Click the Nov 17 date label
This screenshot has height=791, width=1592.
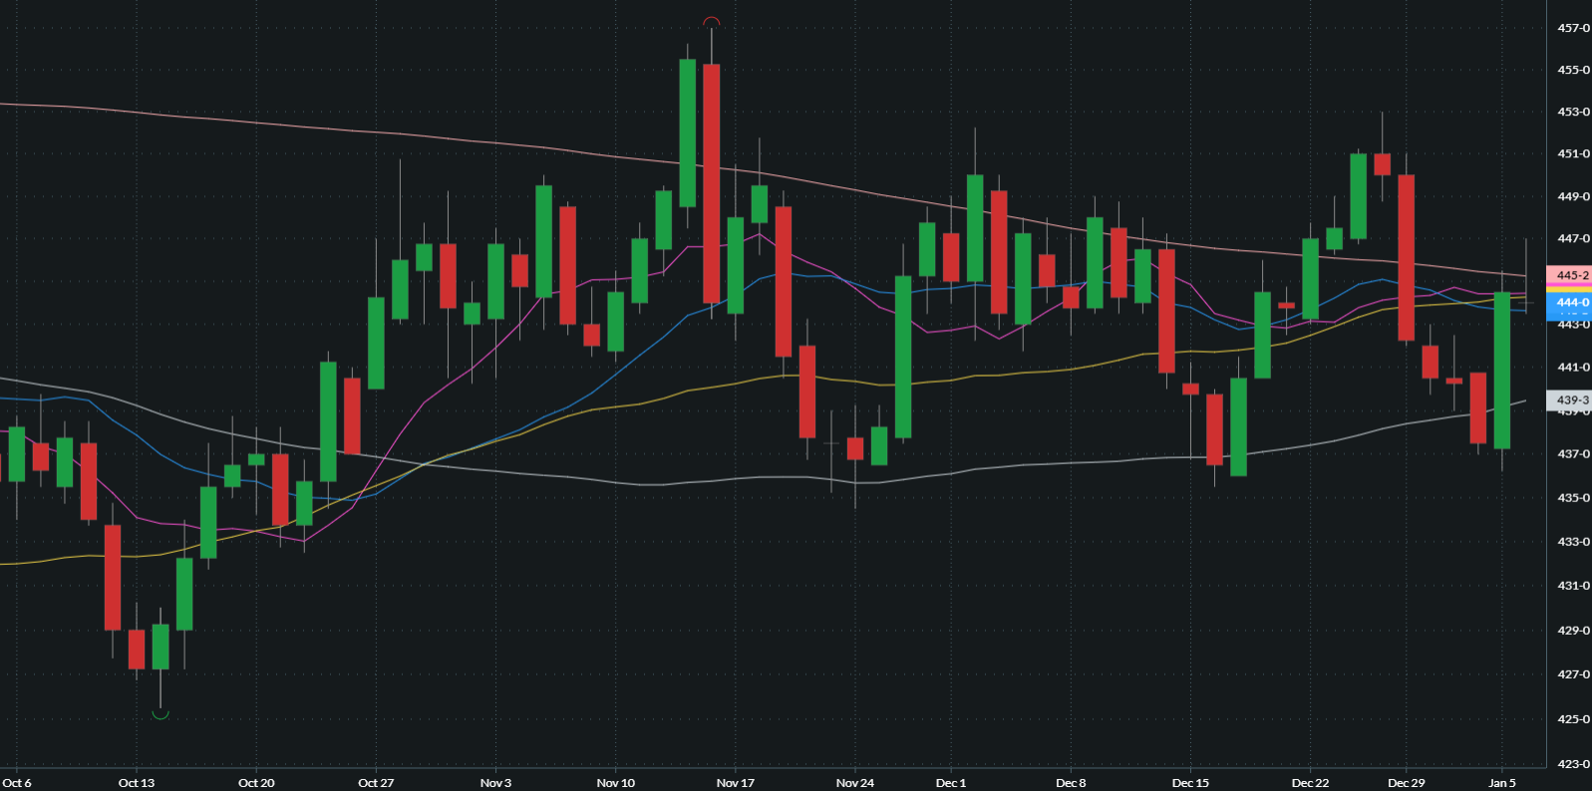[735, 783]
